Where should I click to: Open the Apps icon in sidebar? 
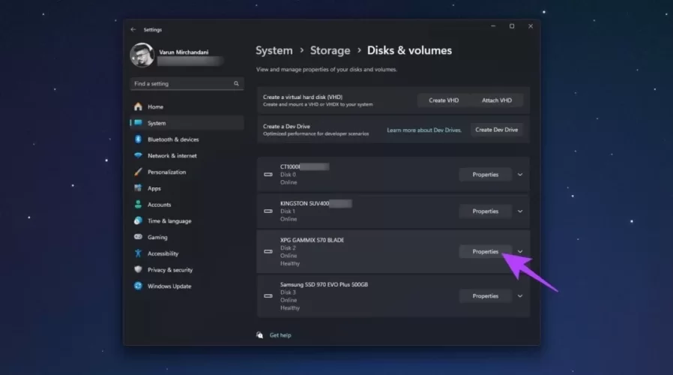[x=138, y=189]
